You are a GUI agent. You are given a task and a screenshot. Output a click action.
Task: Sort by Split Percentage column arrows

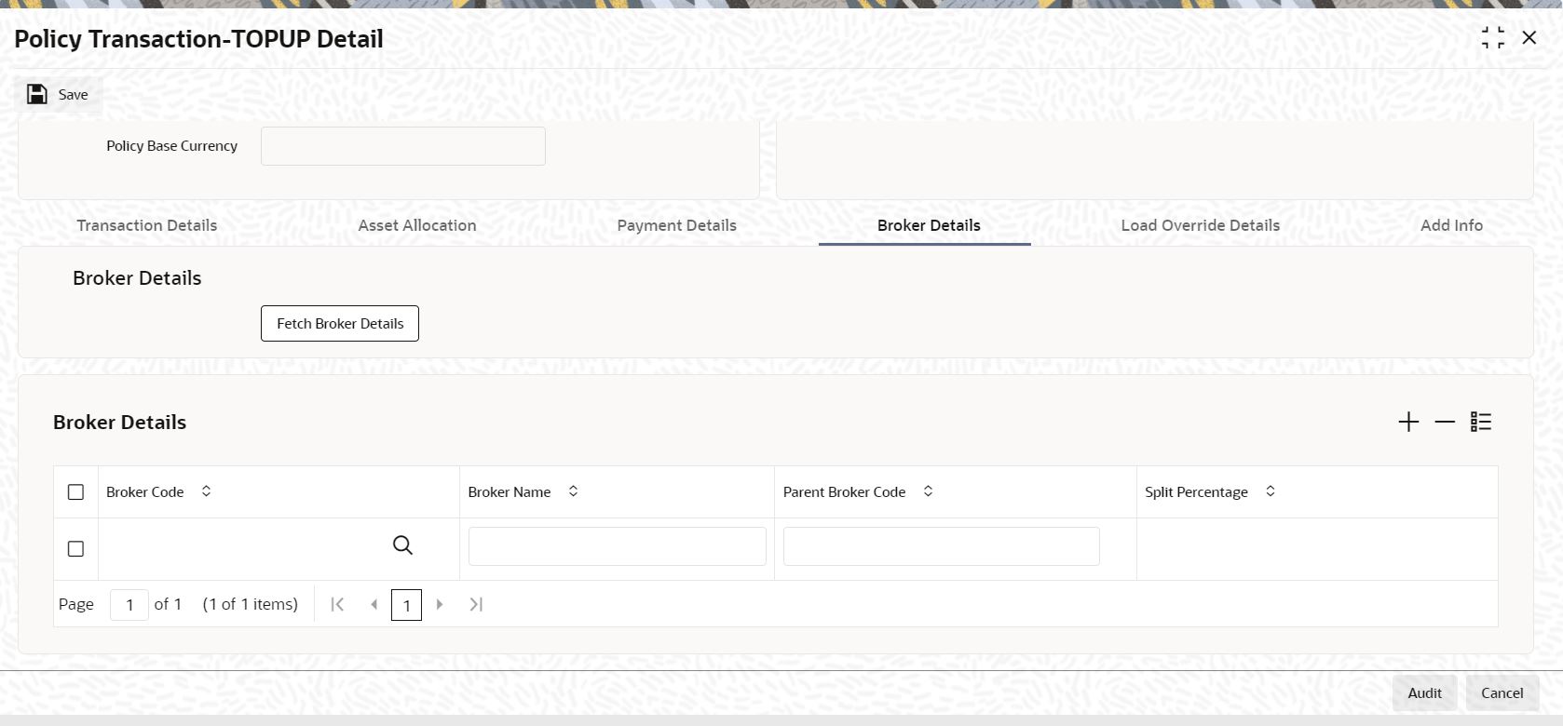1271,491
